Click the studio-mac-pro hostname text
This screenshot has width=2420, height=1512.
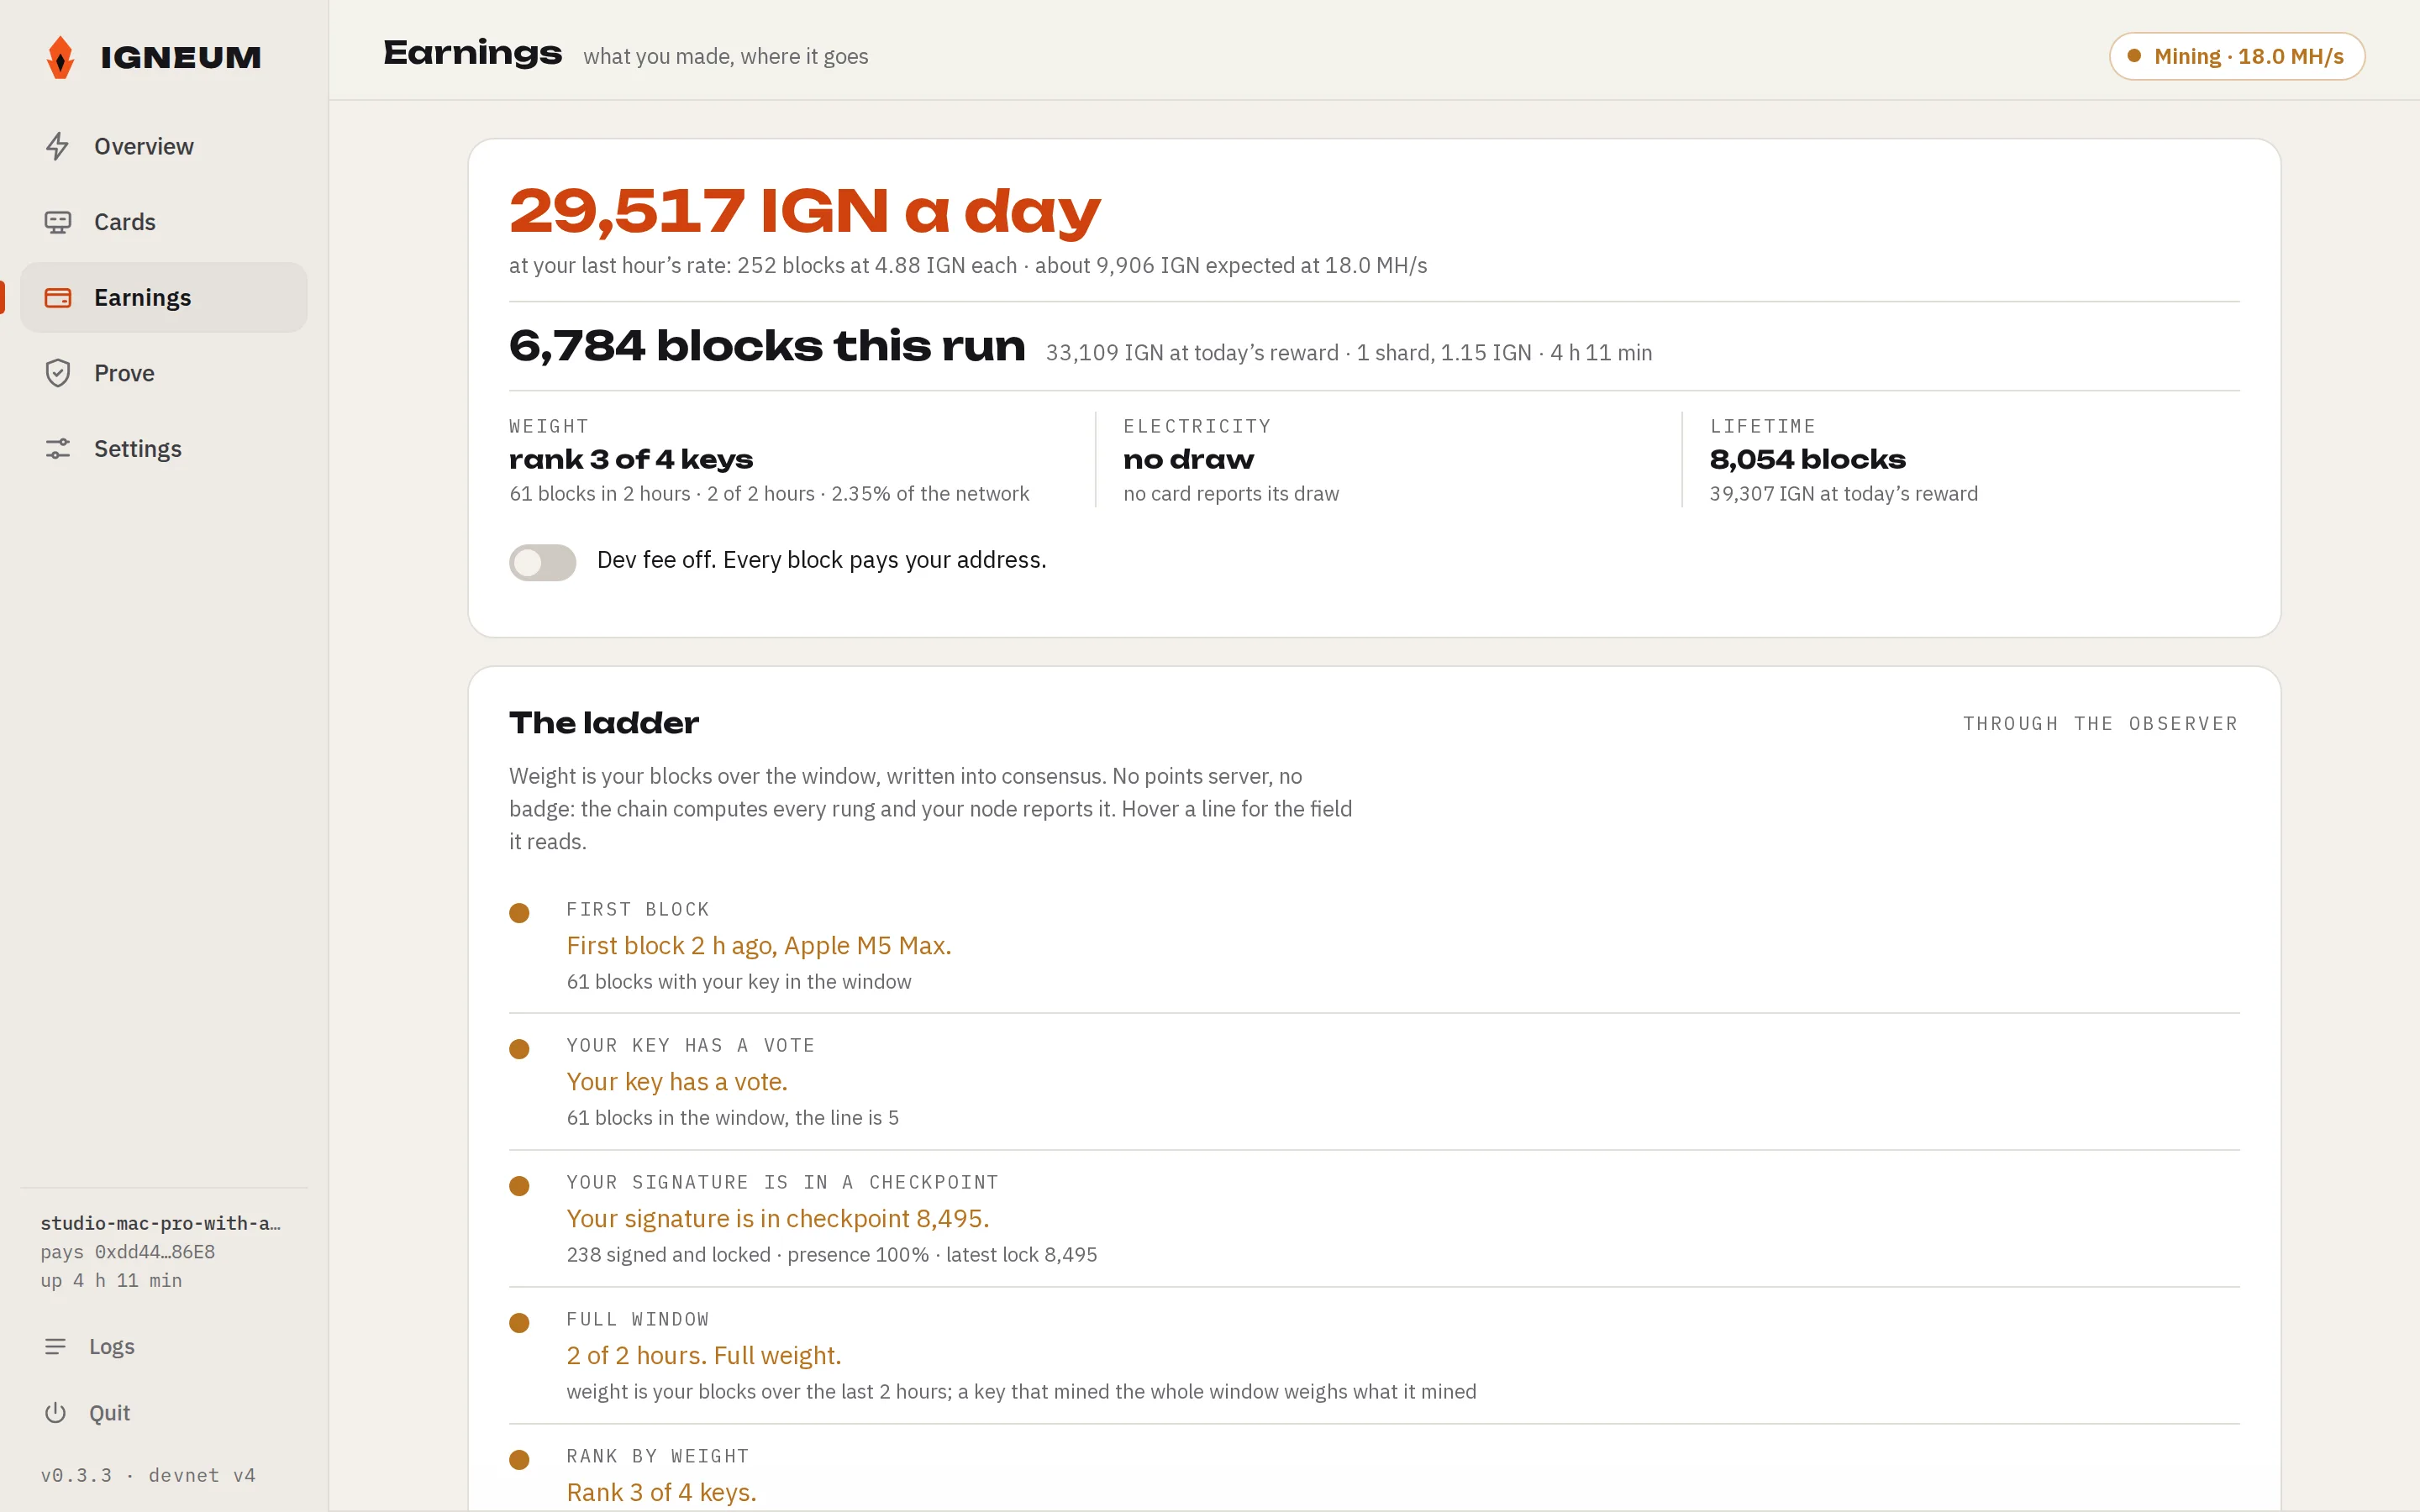click(x=160, y=1223)
